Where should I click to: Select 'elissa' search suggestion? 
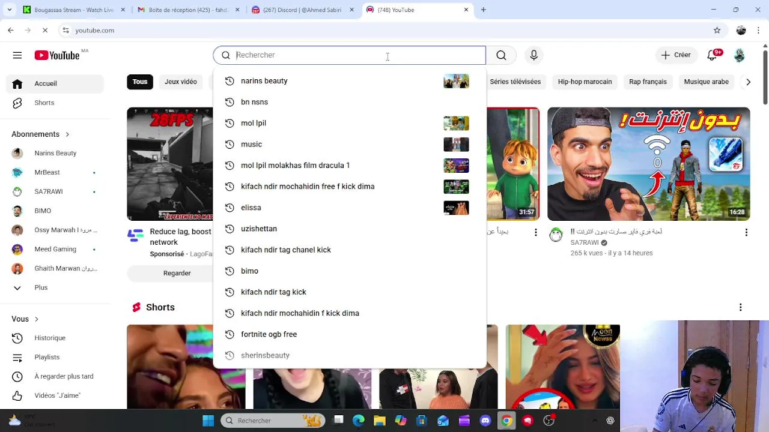click(x=349, y=208)
